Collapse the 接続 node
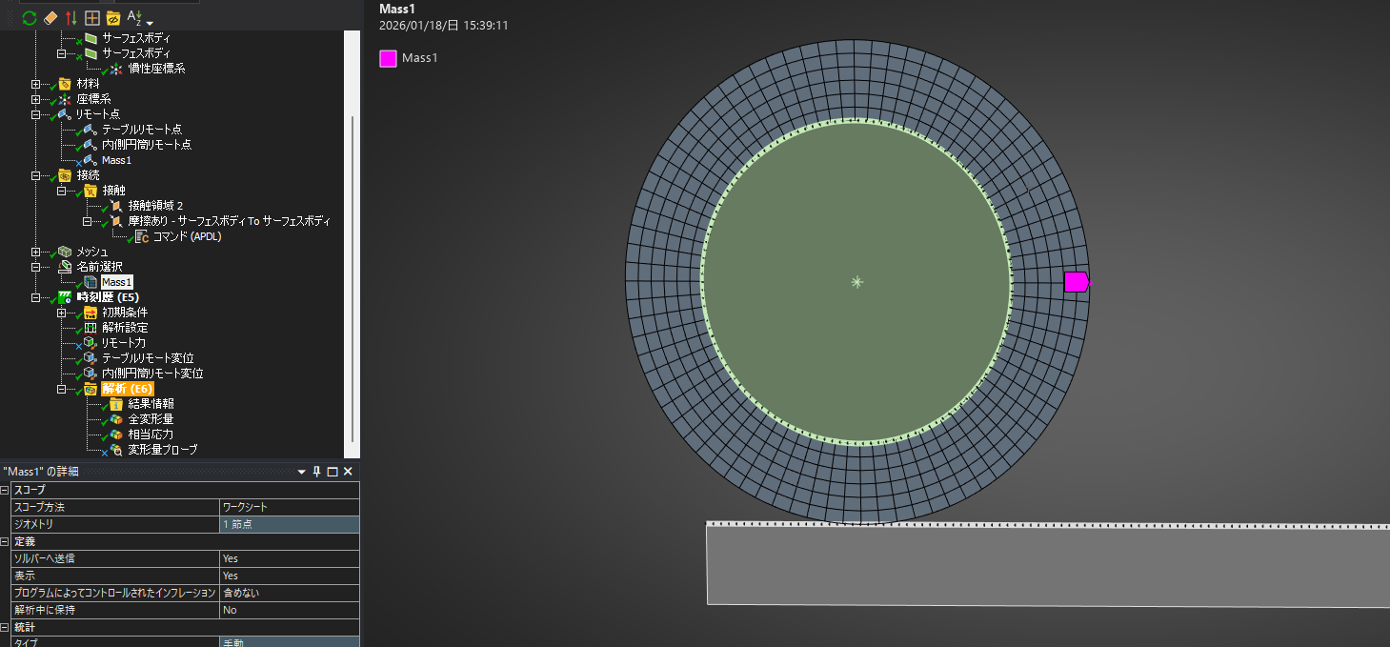 35,175
